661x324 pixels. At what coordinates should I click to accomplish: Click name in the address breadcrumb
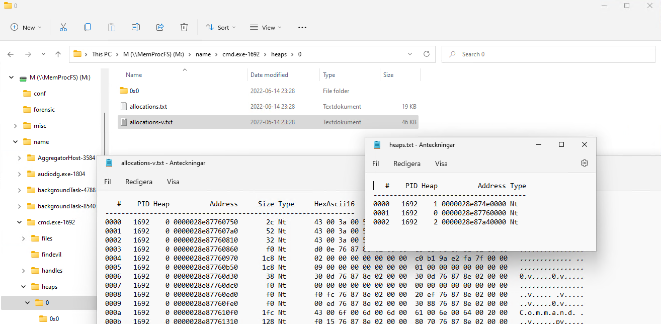(203, 54)
